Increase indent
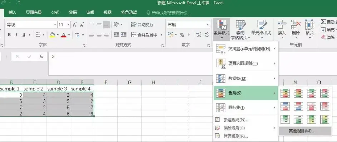337x142 pixels. pos(123,35)
